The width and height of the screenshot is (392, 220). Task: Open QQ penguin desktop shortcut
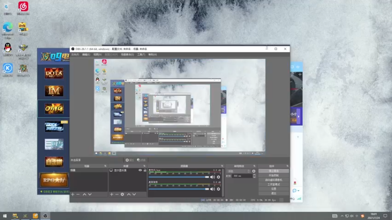click(x=8, y=49)
